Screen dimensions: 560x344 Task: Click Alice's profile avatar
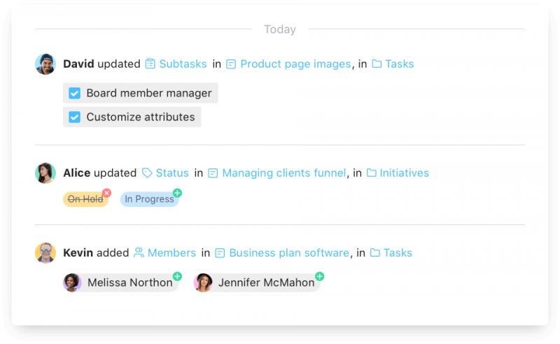[x=45, y=173]
